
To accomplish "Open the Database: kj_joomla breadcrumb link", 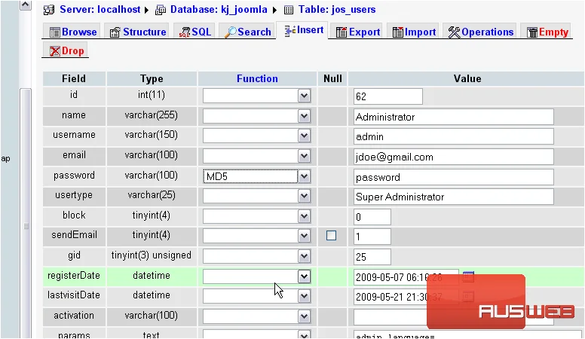I will [219, 10].
